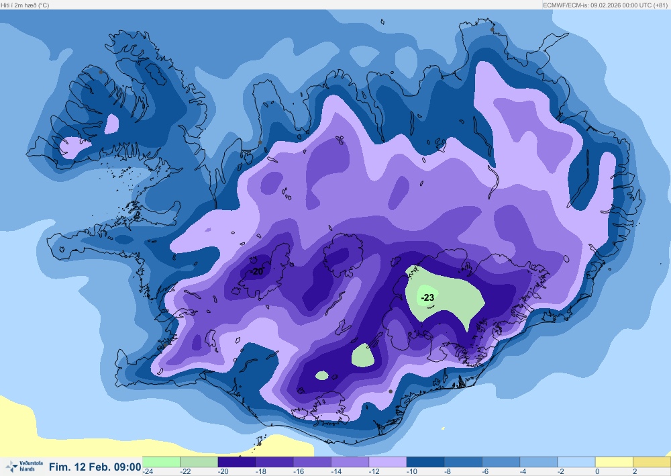The height and width of the screenshot is (476, 671).
Task: Pick the pale lilac -12 to -10 legend swatch
Action: tap(388, 462)
